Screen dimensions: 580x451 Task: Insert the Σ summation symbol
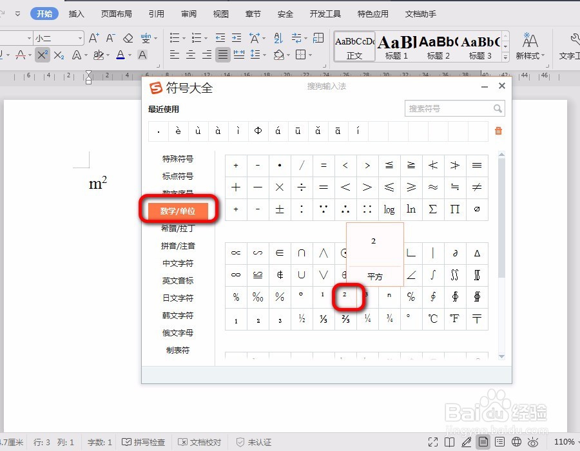433,209
